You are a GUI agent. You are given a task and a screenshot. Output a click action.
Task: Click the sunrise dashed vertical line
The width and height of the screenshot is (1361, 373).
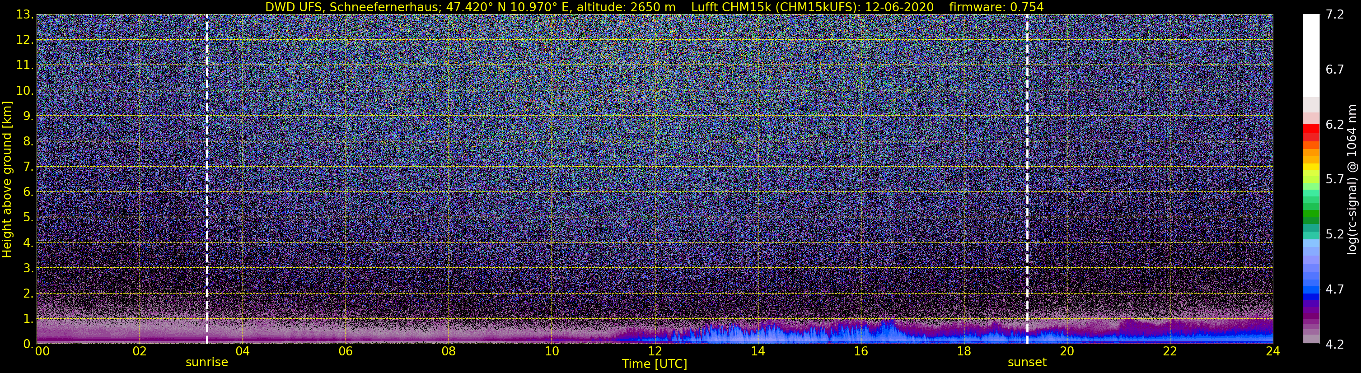[206, 179]
